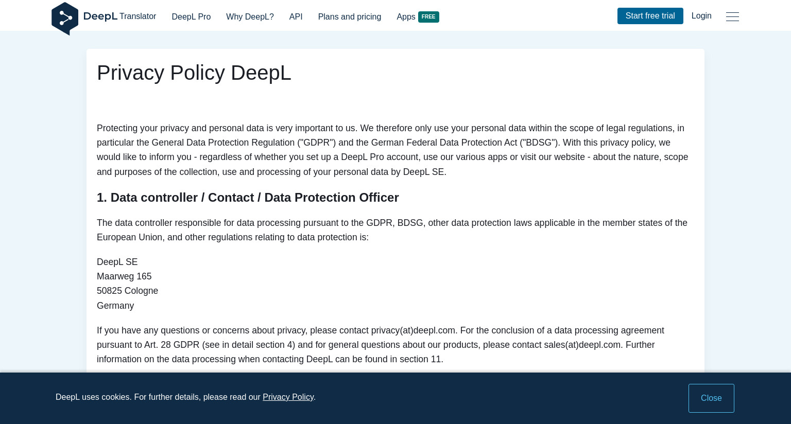Image resolution: width=791 pixels, height=424 pixels.
Task: Open the DeepL Pro menu item
Action: coord(191,17)
